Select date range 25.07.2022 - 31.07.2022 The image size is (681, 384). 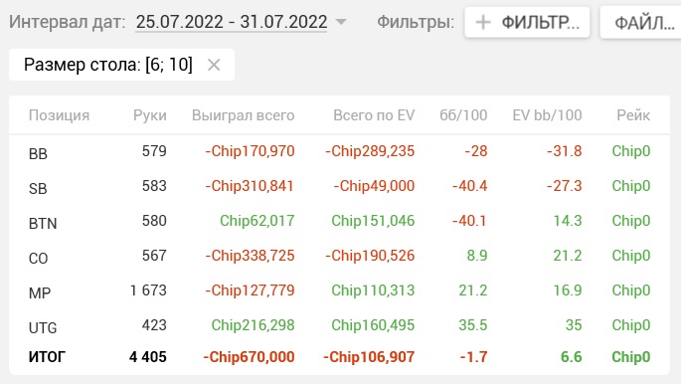(232, 22)
